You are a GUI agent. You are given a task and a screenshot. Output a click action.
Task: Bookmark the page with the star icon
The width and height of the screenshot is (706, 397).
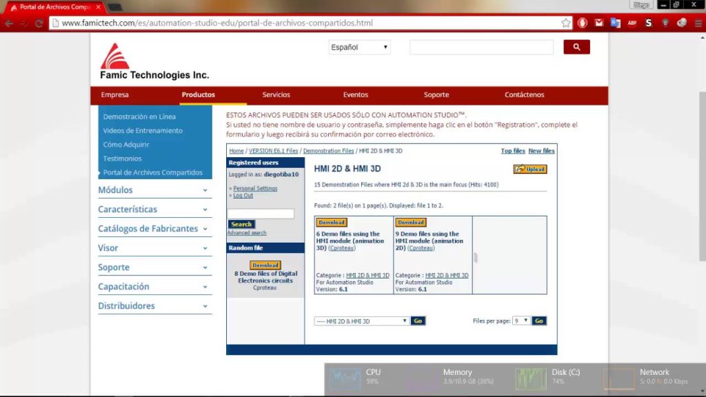(566, 22)
